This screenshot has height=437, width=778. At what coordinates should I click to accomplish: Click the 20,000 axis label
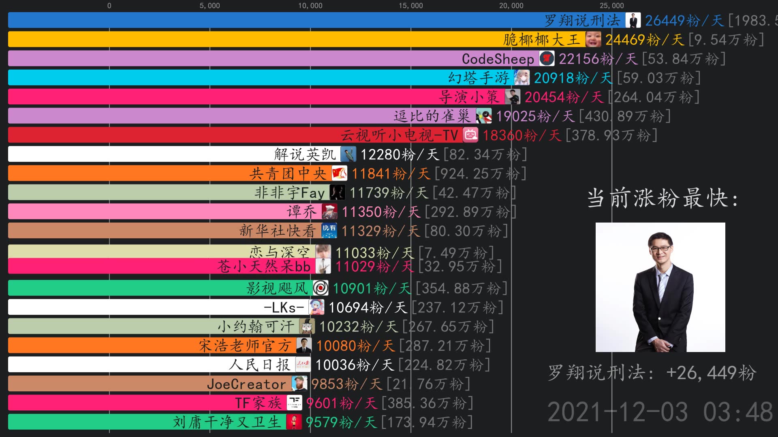(x=511, y=6)
